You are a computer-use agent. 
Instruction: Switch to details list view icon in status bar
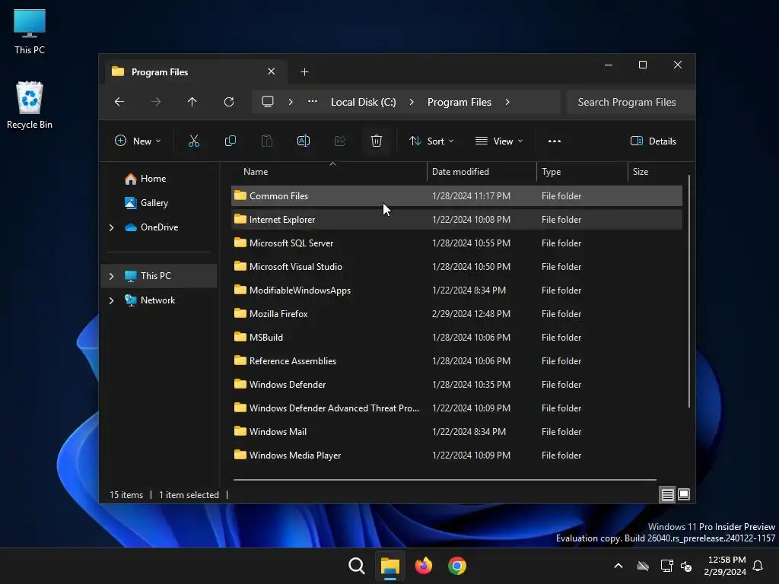pos(667,494)
